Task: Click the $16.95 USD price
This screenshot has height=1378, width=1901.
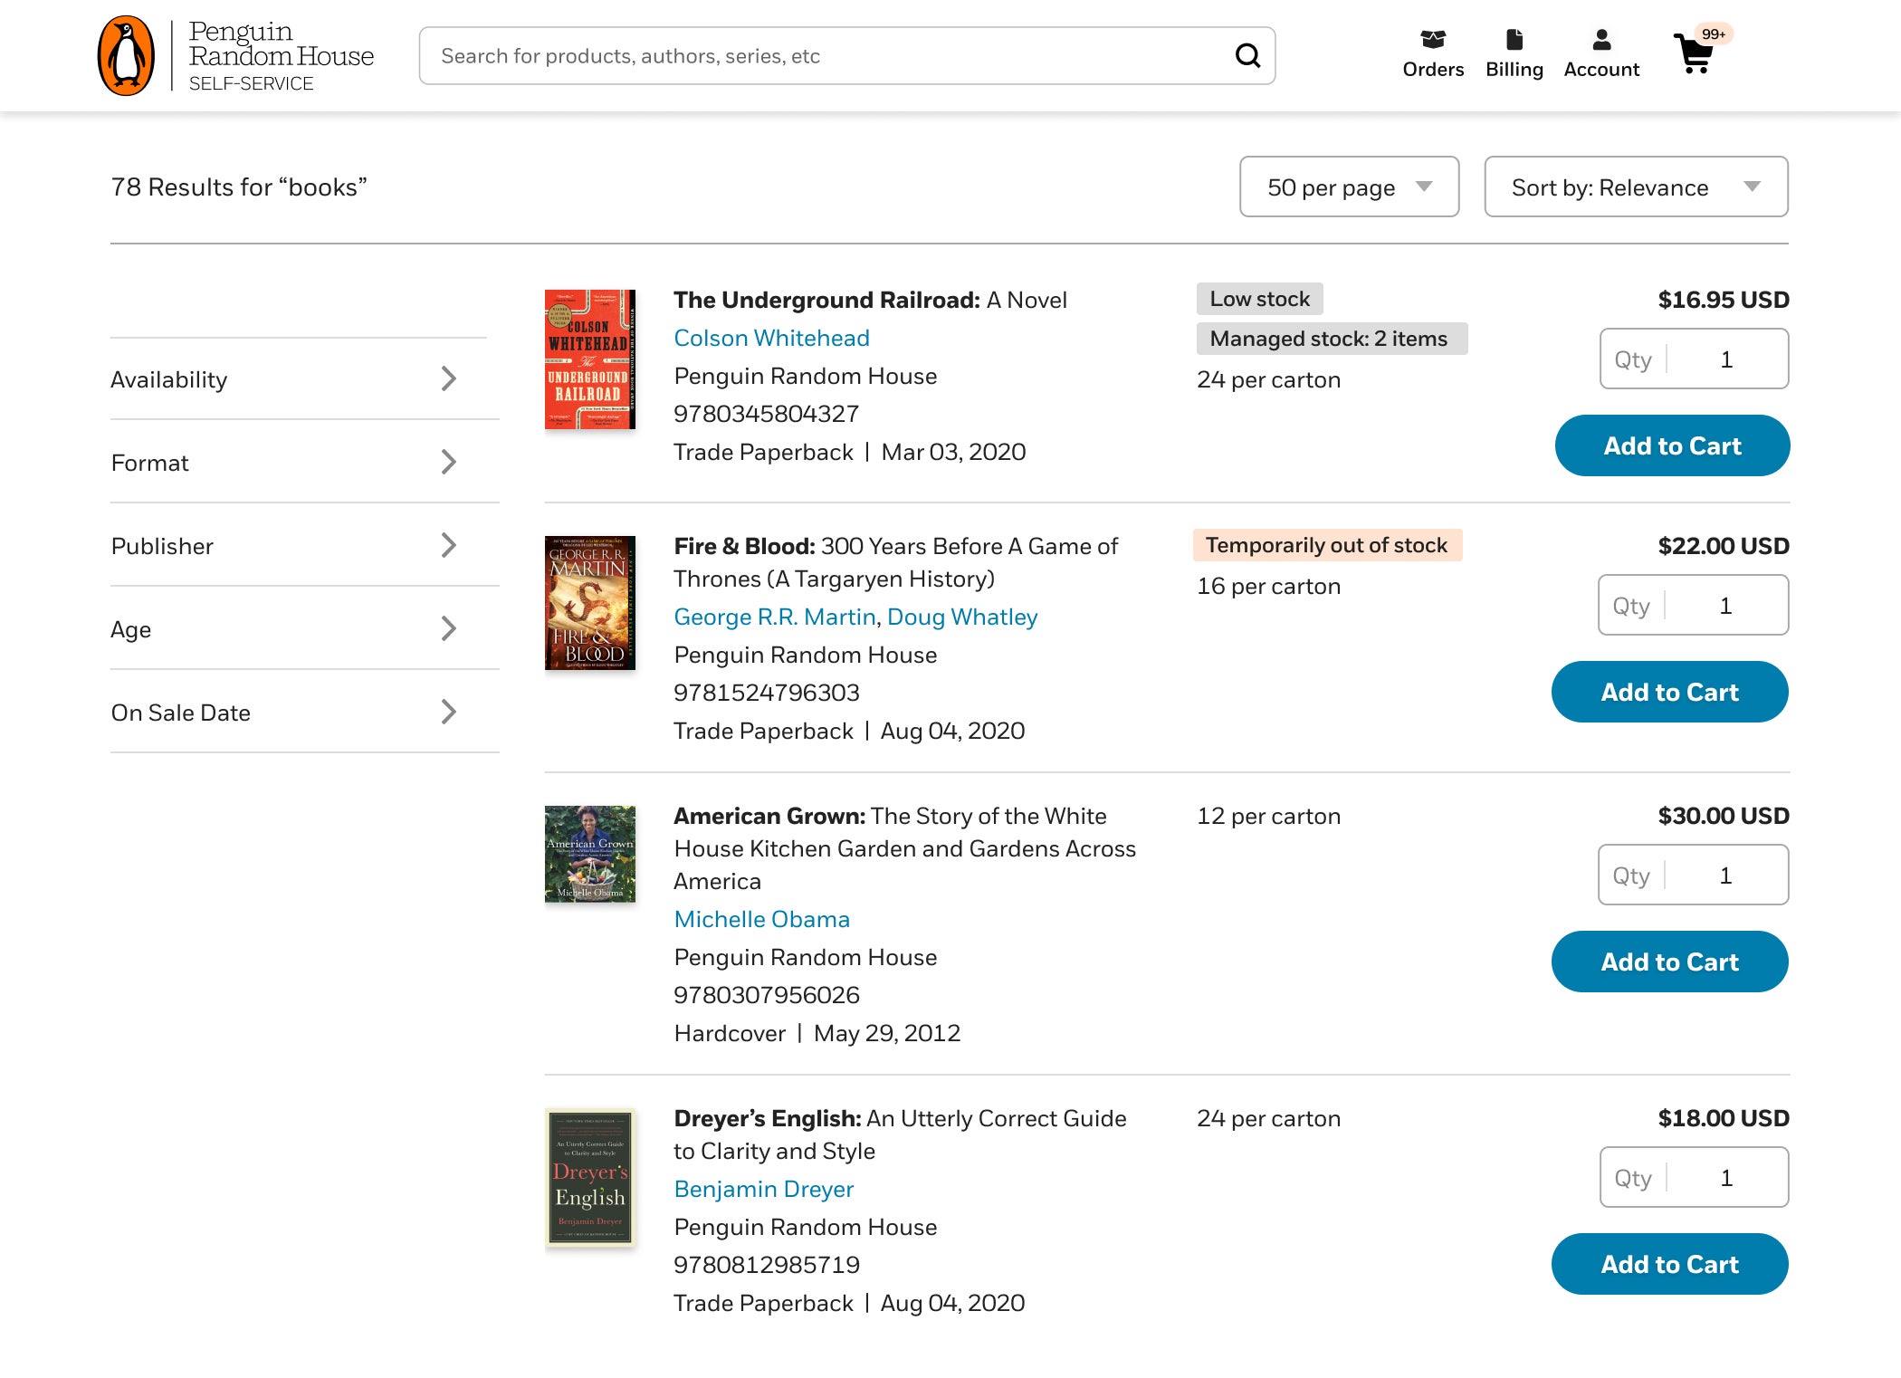Action: pos(1724,300)
